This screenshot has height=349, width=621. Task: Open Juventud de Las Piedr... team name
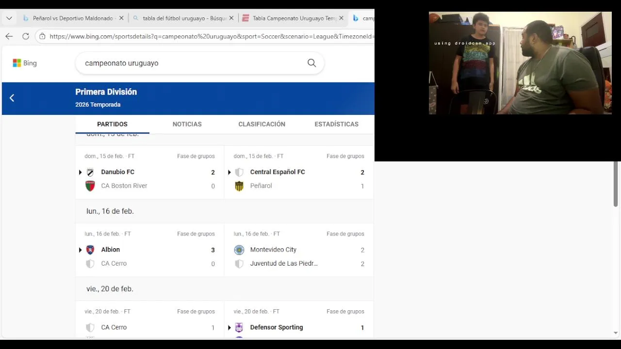click(284, 263)
